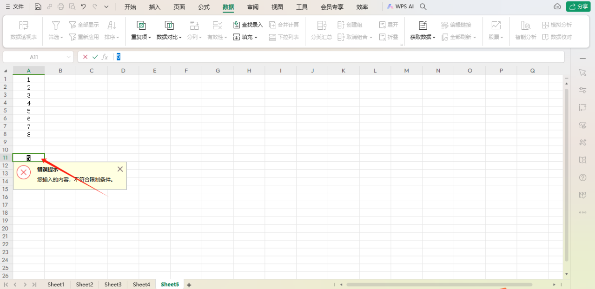Click the sidebar selection arrow icon
This screenshot has width=595, height=289.
(x=582, y=72)
